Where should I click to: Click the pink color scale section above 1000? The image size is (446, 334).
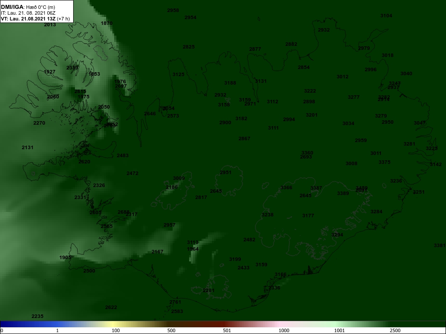280,324
